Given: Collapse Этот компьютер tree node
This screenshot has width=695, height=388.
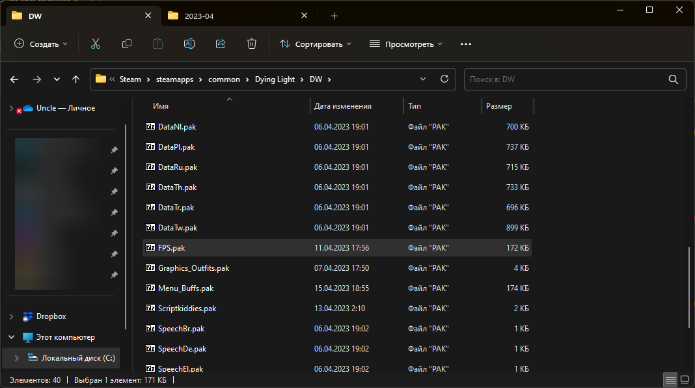Looking at the screenshot, I should coord(12,337).
